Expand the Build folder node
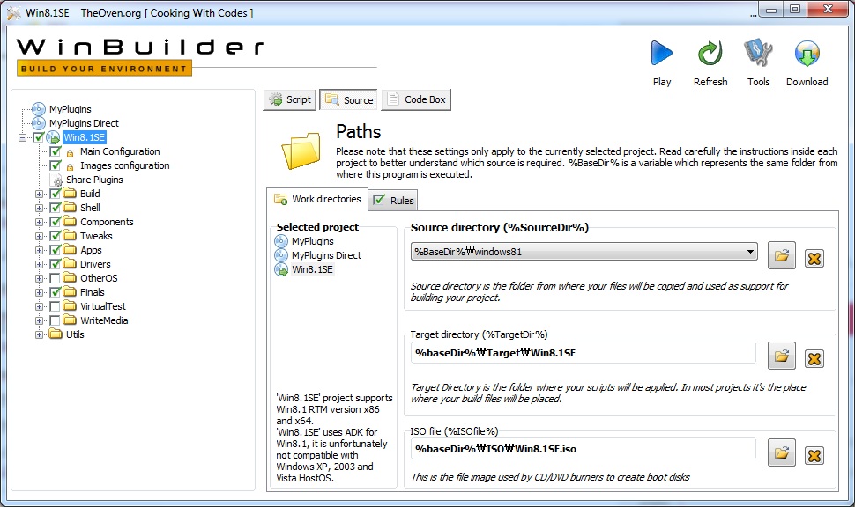 coord(39,194)
